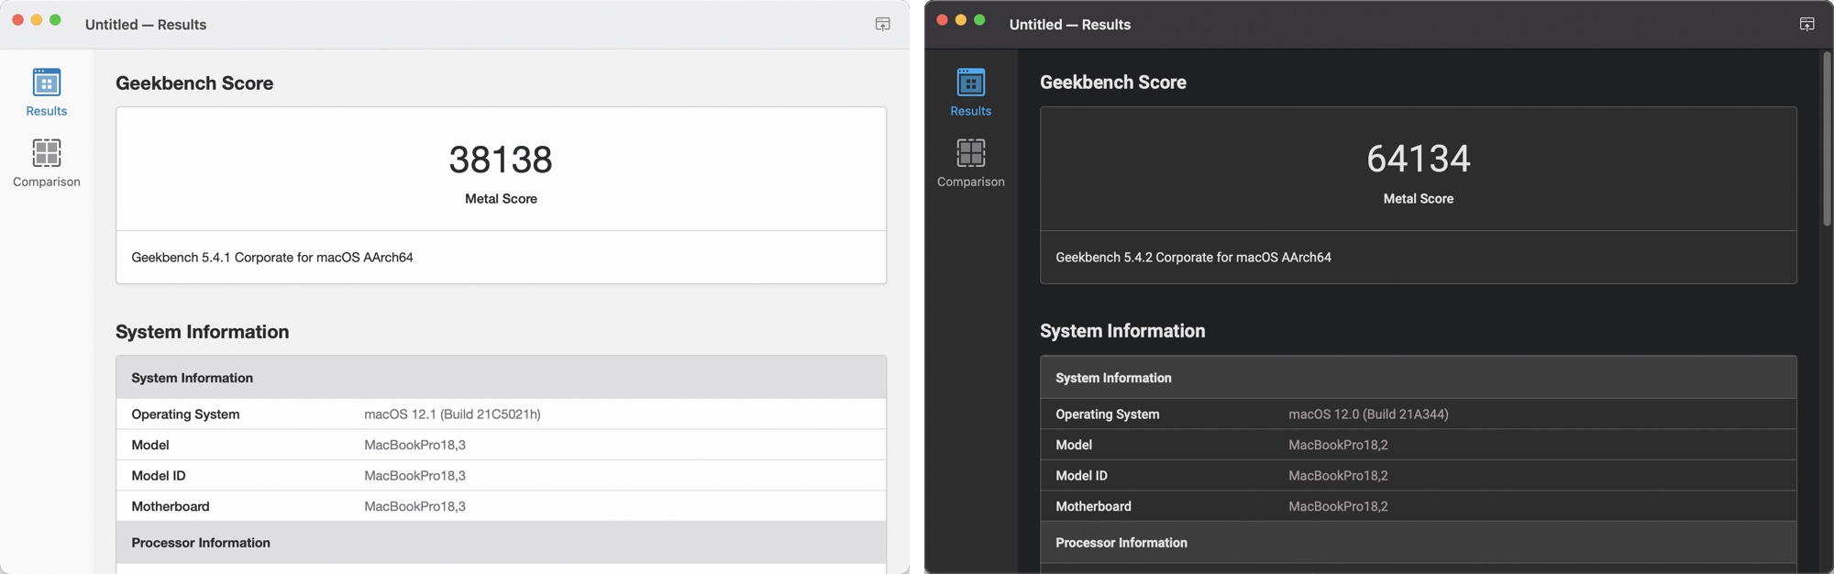Click the dark window vertical scrollbar
The width and height of the screenshot is (1834, 574).
click(x=1826, y=138)
